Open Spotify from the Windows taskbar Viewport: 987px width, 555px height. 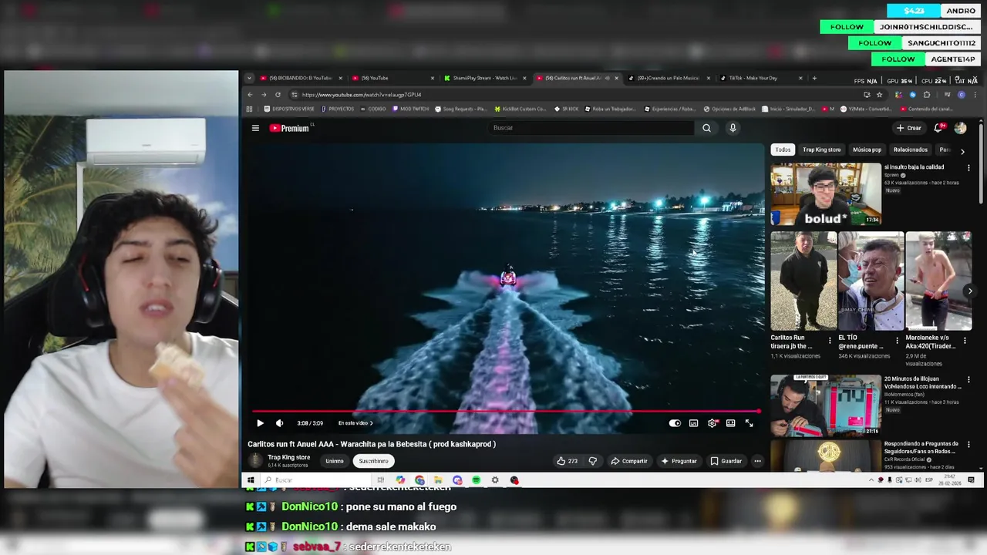click(x=477, y=480)
